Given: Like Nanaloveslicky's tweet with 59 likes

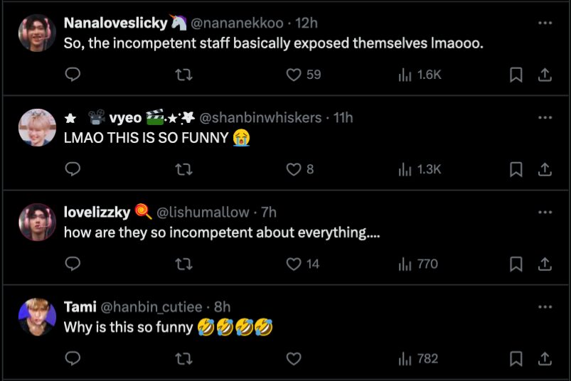Looking at the screenshot, I should click(294, 75).
